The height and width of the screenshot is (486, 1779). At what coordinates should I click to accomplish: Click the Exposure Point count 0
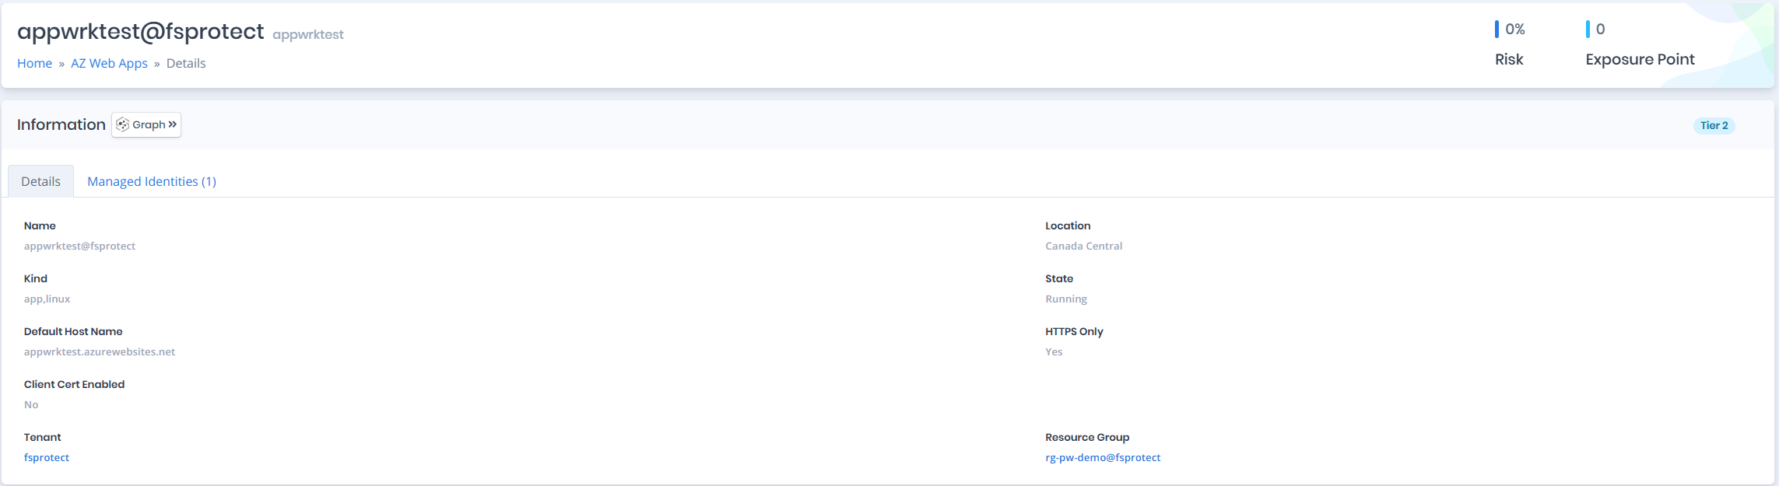(x=1600, y=29)
